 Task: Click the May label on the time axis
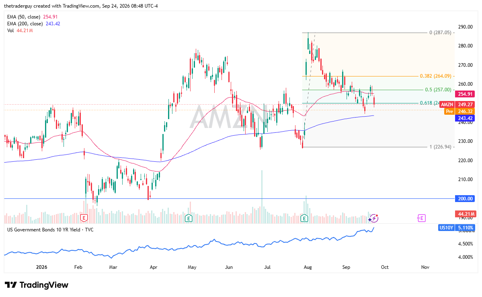tap(192, 267)
